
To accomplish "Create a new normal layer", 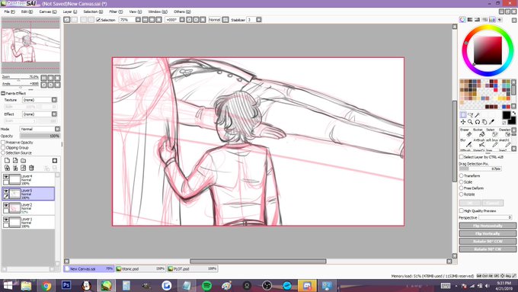I will [x=7, y=160].
